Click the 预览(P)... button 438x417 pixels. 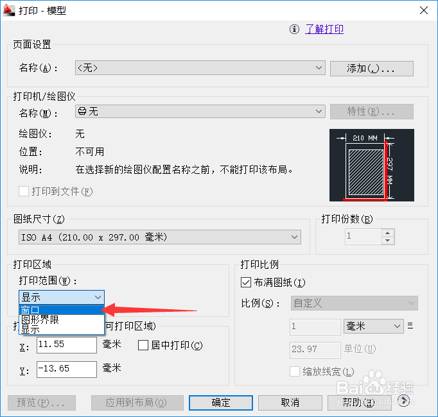pyautogui.click(x=42, y=403)
